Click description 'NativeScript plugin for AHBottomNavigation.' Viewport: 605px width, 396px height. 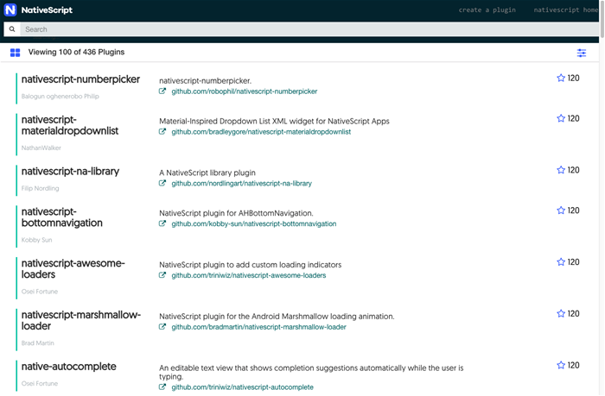point(236,213)
